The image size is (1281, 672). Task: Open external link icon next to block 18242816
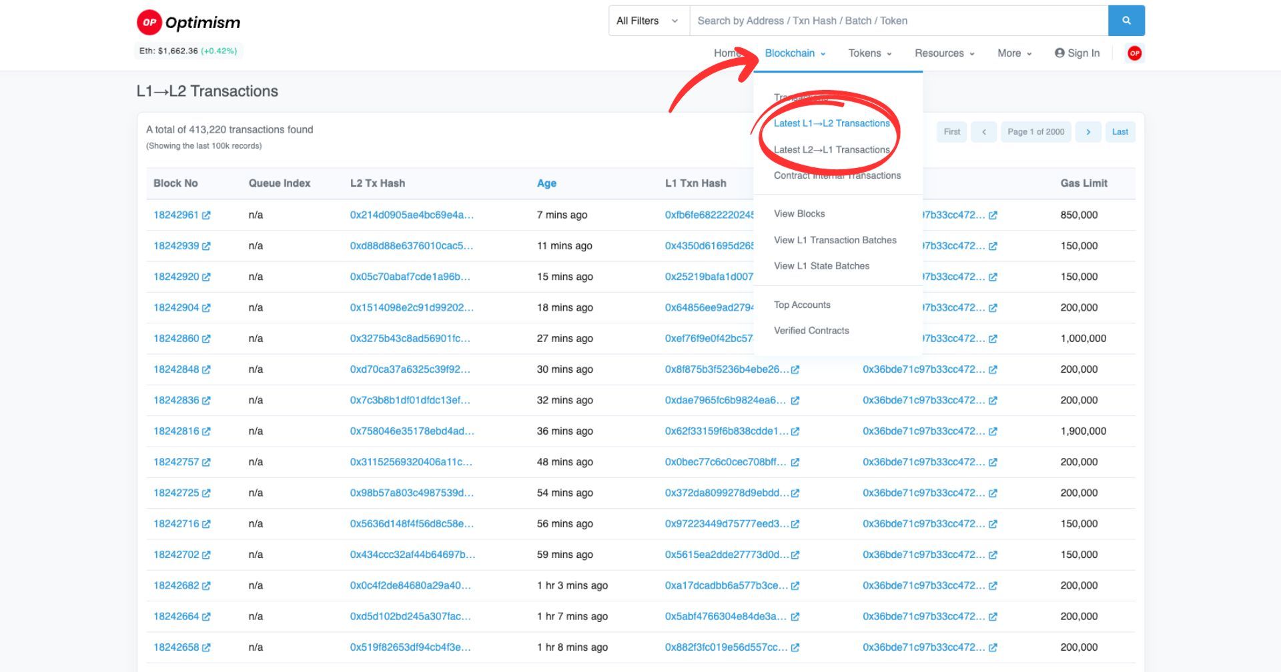pyautogui.click(x=206, y=431)
